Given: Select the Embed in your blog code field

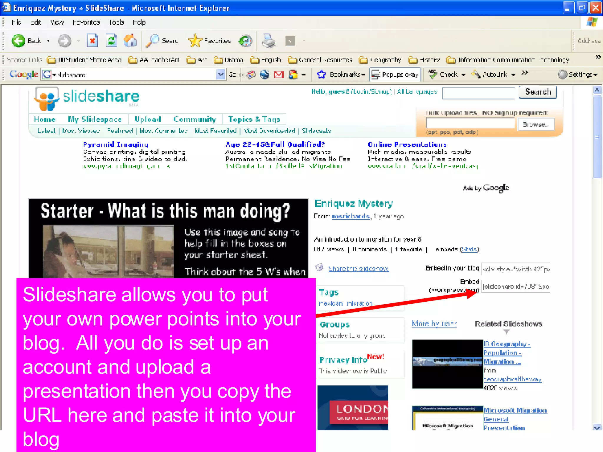Looking at the screenshot, I should [516, 269].
